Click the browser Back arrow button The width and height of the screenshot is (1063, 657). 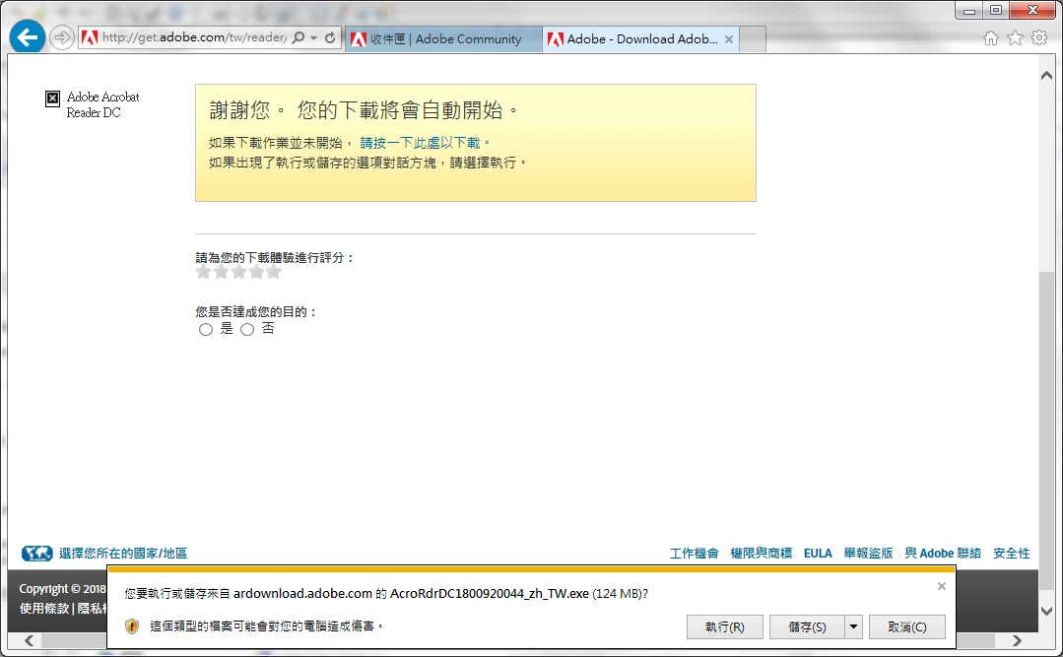[28, 36]
